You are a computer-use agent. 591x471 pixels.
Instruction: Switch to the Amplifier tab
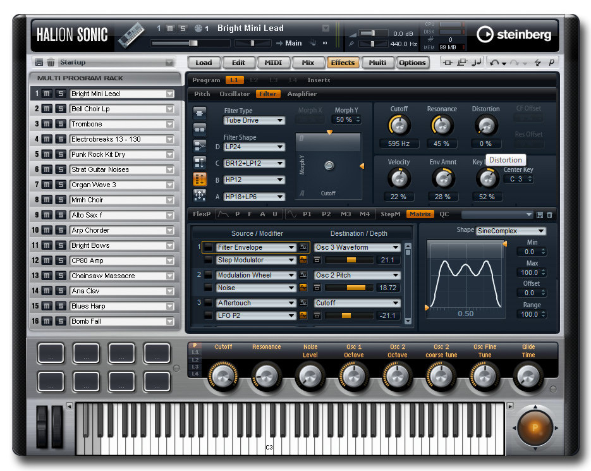tap(302, 94)
